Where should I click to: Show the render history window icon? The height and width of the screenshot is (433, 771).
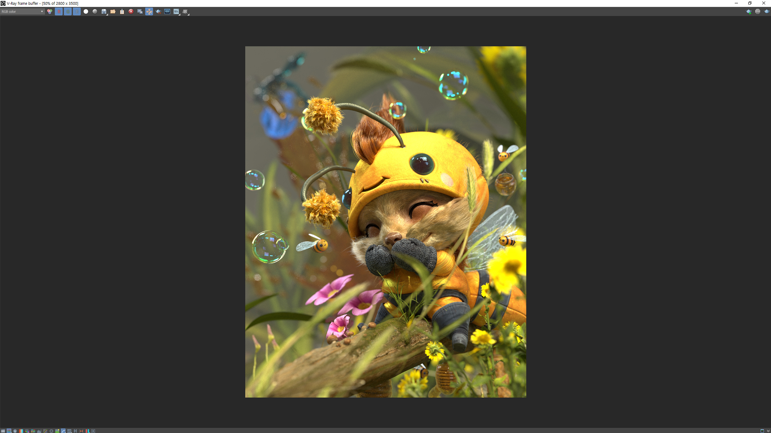coord(3,431)
